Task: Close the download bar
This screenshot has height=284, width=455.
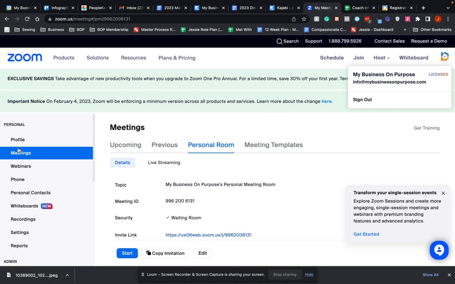Action: point(449,275)
